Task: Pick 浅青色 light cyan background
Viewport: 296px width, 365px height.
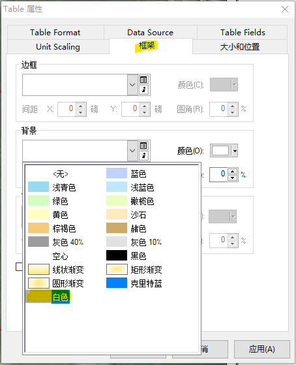Action: [x=52, y=187]
